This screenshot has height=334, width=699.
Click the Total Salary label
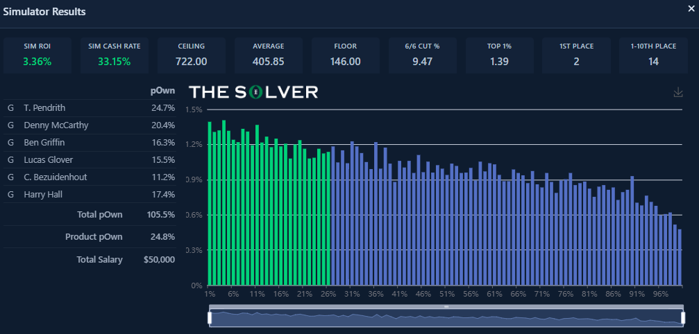tap(99, 260)
